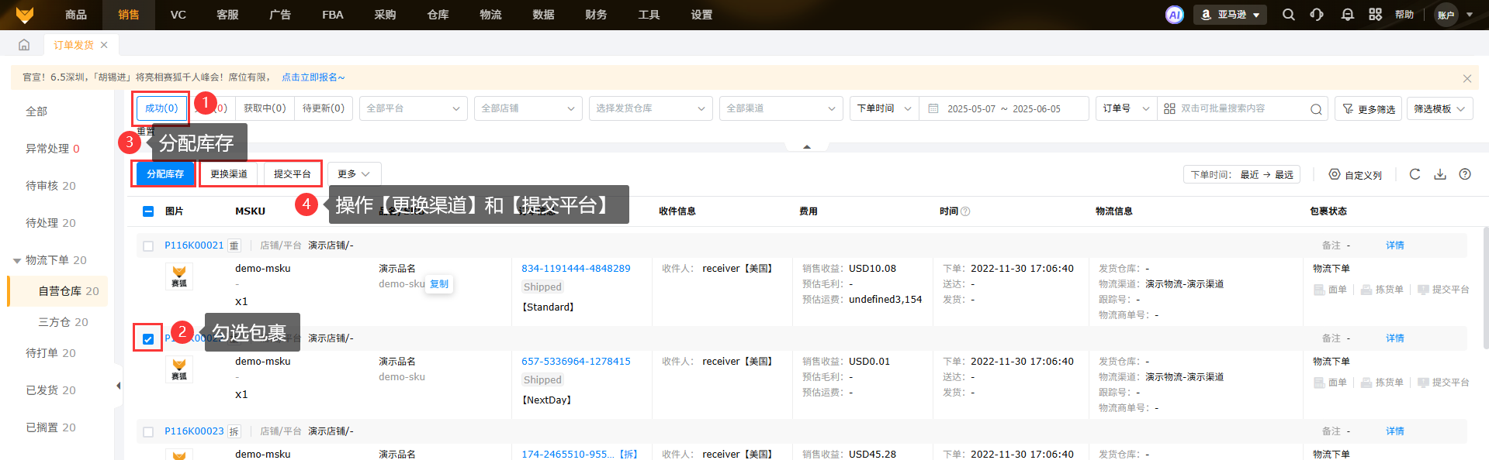Click 面单 in the 657-5336964-1278415 row
The image size is (1489, 460).
(1330, 383)
